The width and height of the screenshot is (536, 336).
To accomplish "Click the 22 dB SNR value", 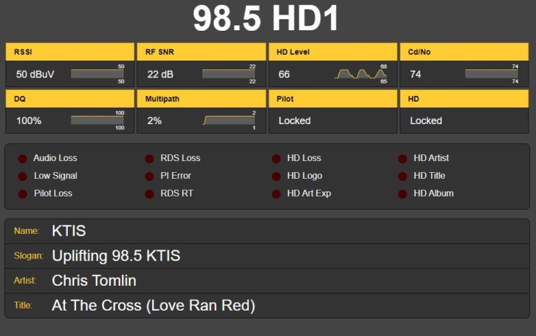I will (160, 74).
